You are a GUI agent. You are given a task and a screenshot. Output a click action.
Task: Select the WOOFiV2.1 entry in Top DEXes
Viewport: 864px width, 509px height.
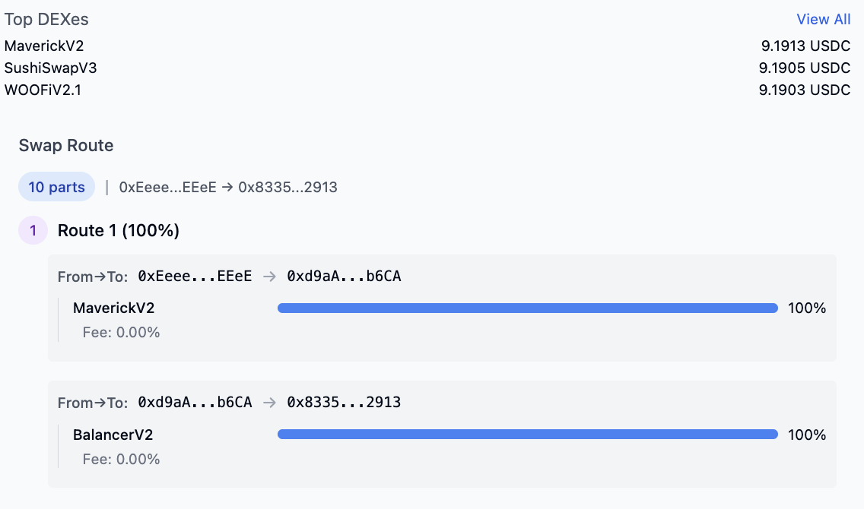pos(43,90)
